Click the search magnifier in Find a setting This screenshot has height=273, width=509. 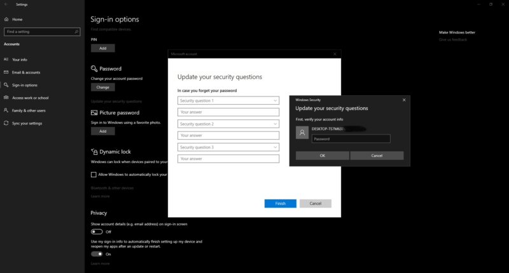[x=76, y=32]
